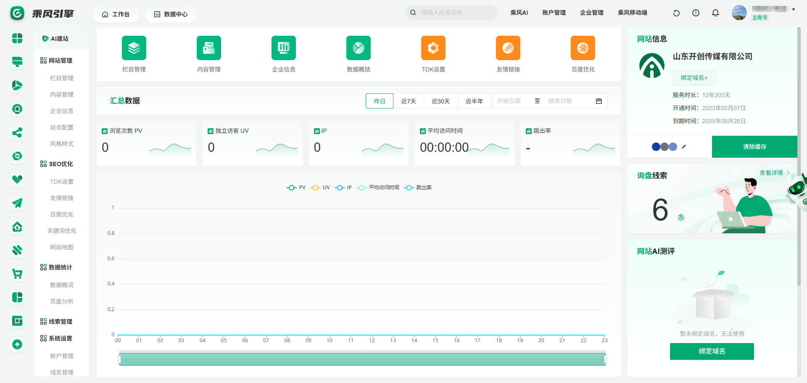Click the orange TDK设置 icon
This screenshot has height=383, width=807.
pos(433,48)
